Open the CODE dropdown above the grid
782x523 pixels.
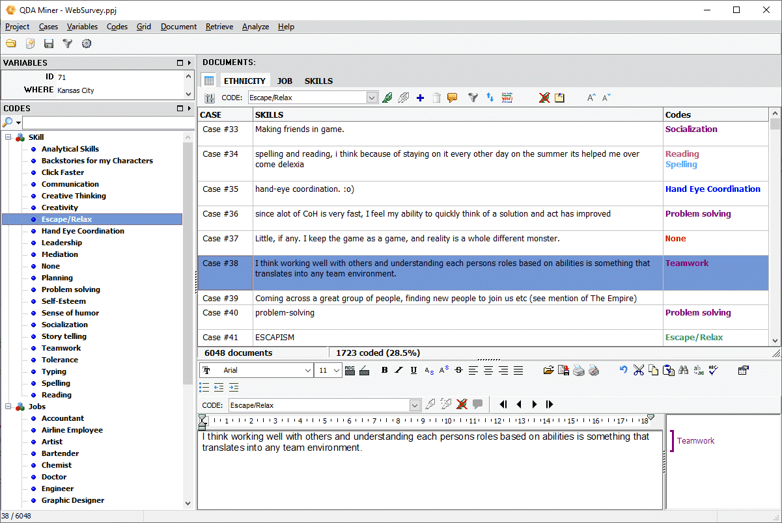coord(372,98)
